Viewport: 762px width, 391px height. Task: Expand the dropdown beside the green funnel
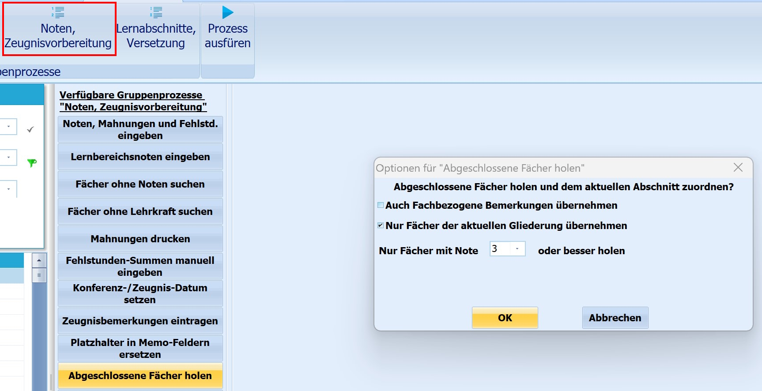tap(8, 158)
